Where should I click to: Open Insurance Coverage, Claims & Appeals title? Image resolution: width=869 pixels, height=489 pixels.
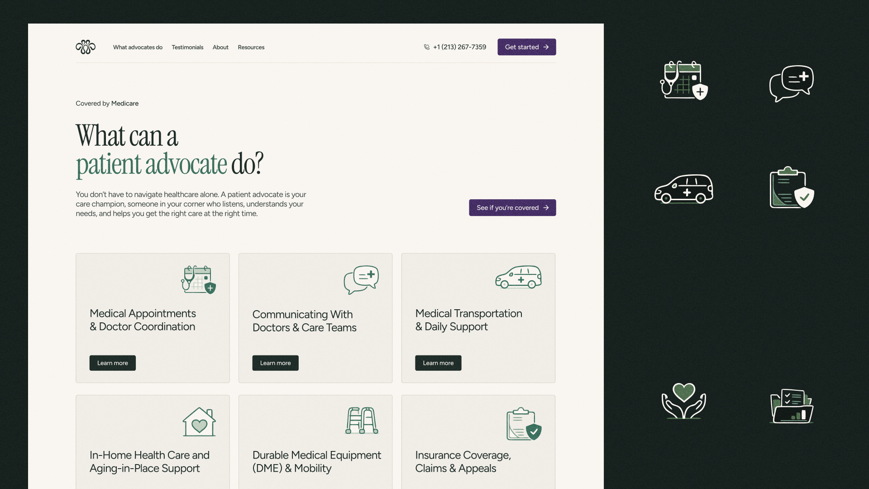click(463, 462)
